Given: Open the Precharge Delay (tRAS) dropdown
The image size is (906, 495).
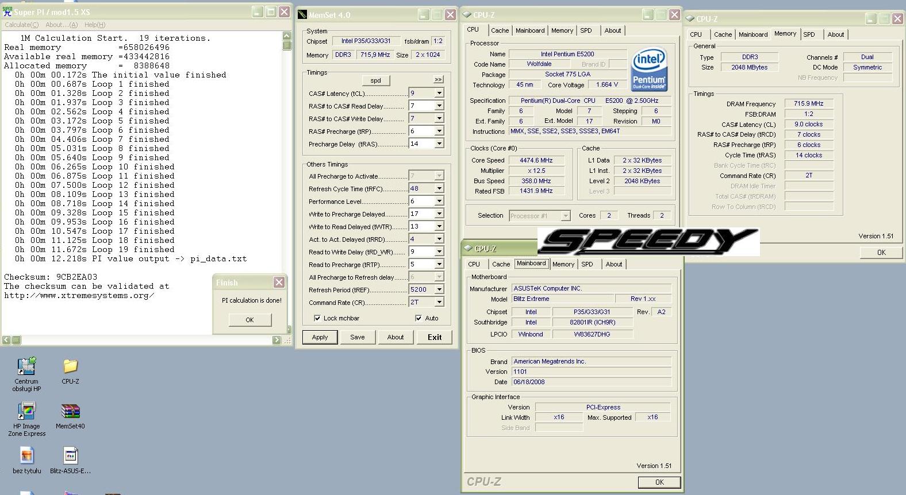Looking at the screenshot, I should pos(439,144).
